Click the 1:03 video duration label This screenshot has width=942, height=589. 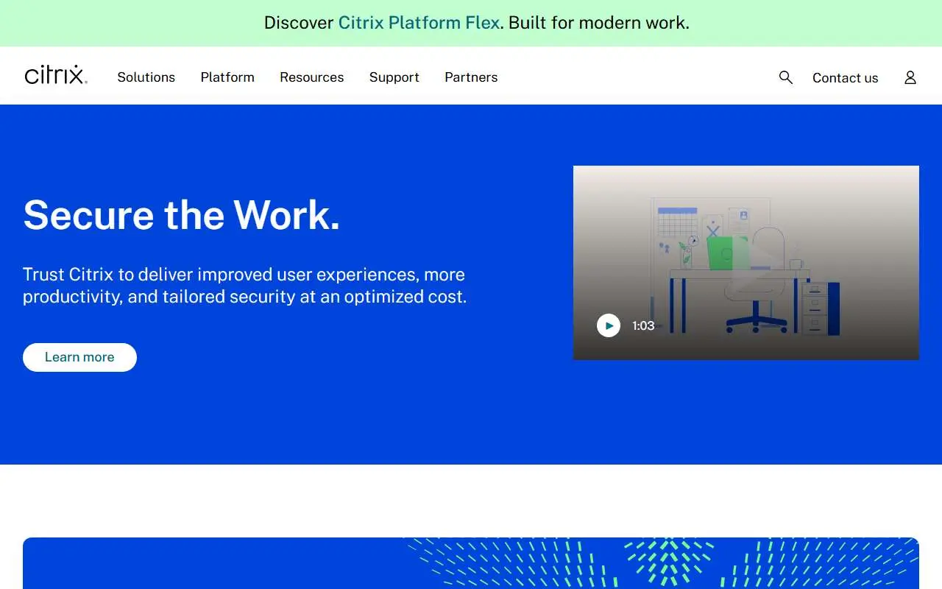643,325
